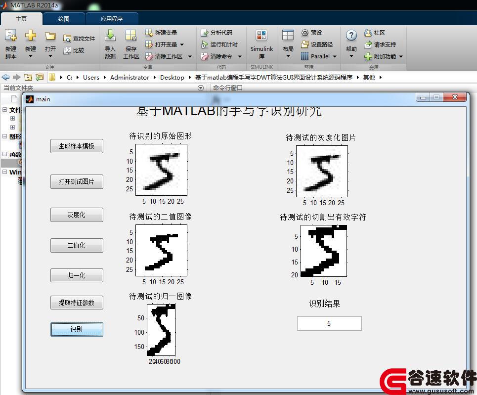
Task: Click the recognition result field showing 5
Action: pyautogui.click(x=329, y=323)
